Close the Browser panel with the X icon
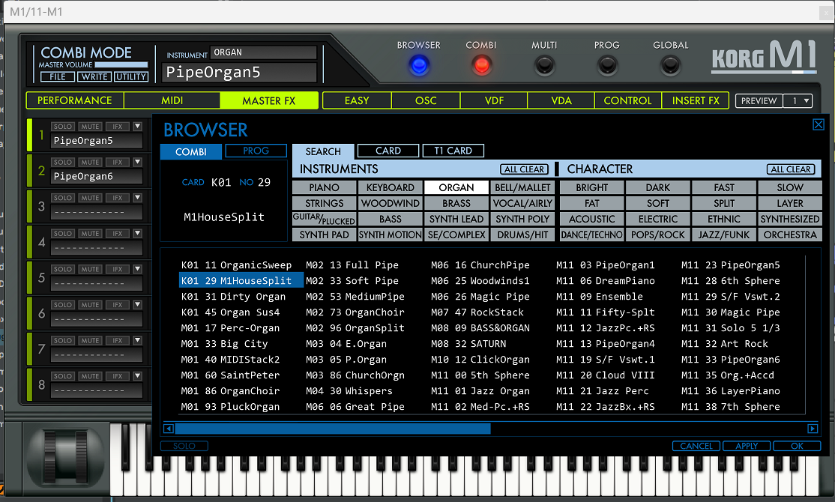This screenshot has height=502, width=835. [819, 124]
